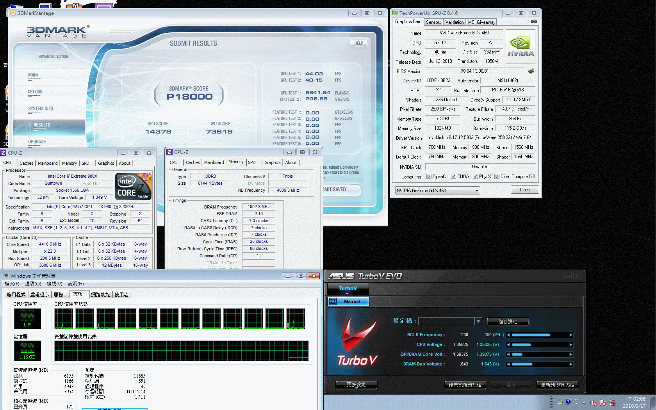Decrease BCLK Frequency with the left arrow
The height and width of the screenshot is (410, 656).
[508, 335]
